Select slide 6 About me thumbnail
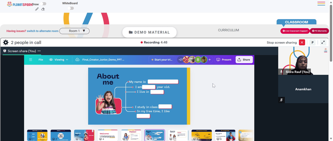333x141 pixels. point(155,135)
